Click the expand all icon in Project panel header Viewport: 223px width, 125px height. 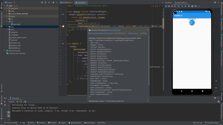[x=46, y=2]
